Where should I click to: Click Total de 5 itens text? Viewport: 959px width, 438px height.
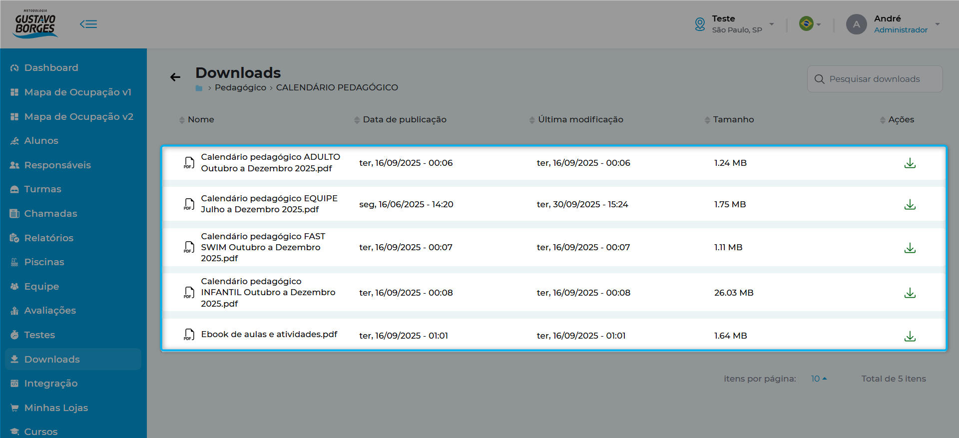coord(894,379)
